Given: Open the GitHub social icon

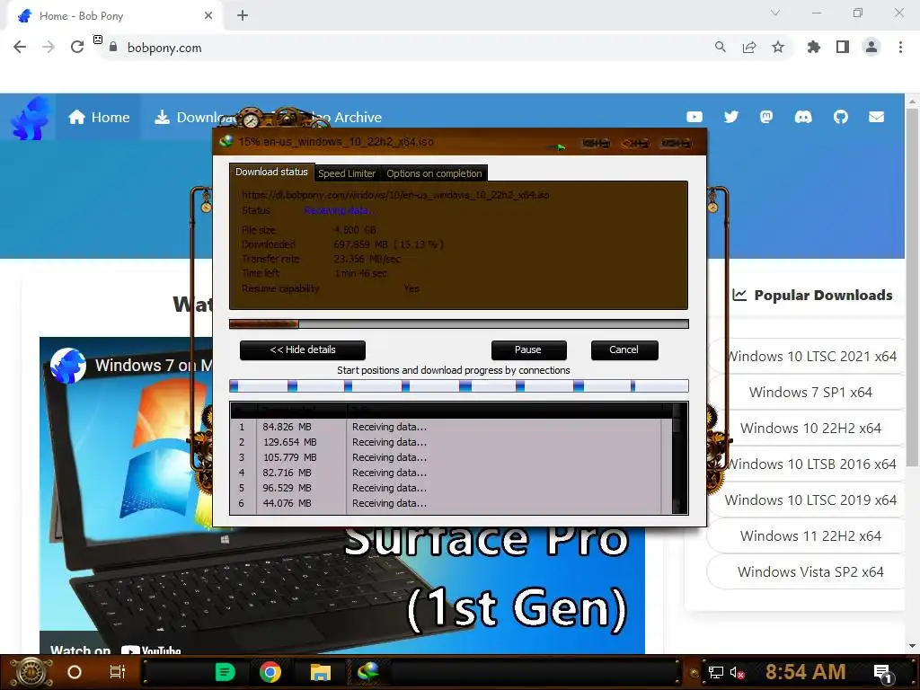Looking at the screenshot, I should (x=841, y=117).
